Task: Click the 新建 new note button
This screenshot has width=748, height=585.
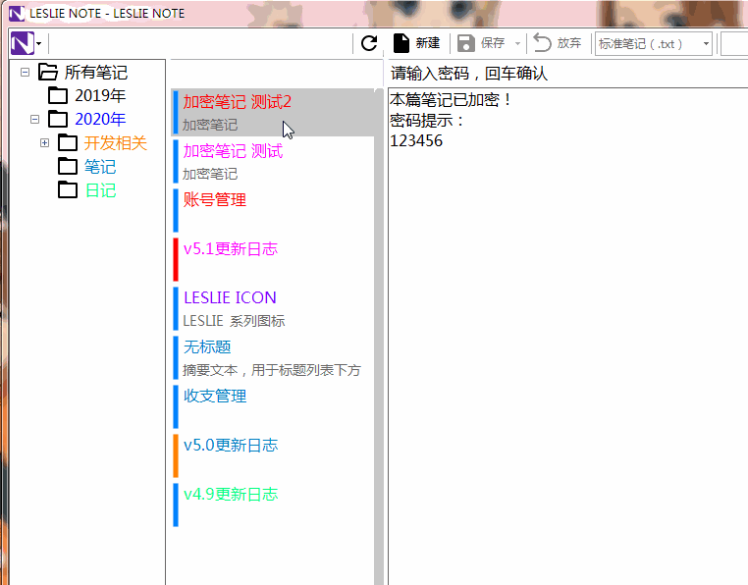Action: point(416,43)
